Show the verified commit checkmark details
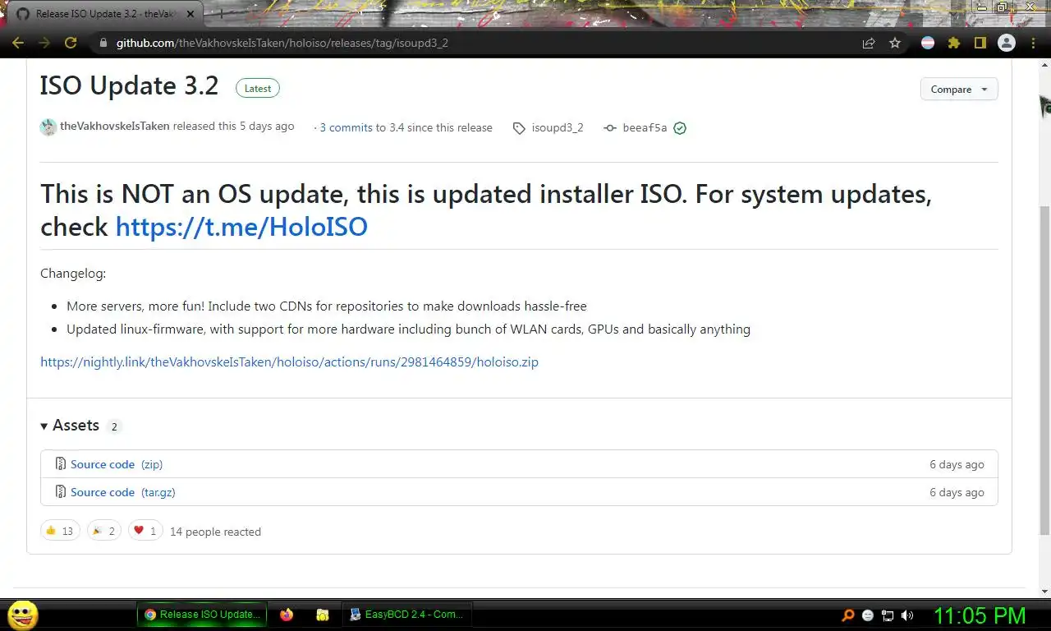 680,128
